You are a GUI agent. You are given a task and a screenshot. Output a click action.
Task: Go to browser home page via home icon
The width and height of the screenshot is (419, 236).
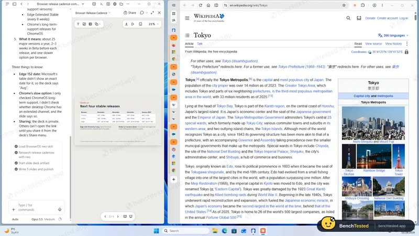pyautogui.click(x=208, y=5)
